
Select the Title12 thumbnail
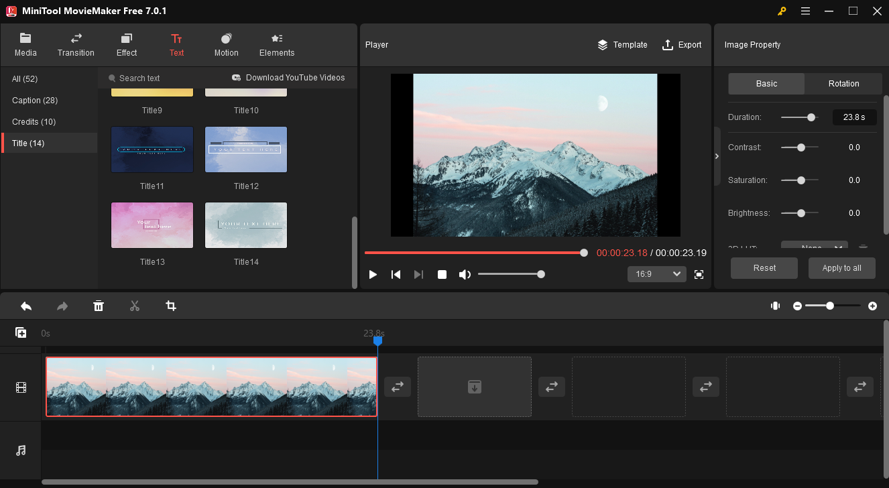coord(246,149)
